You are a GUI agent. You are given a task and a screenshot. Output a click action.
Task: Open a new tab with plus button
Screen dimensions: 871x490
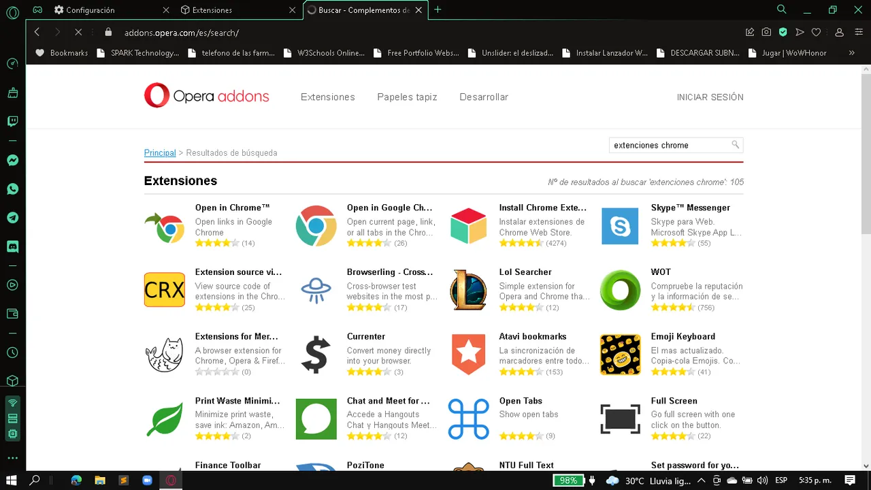pyautogui.click(x=438, y=10)
